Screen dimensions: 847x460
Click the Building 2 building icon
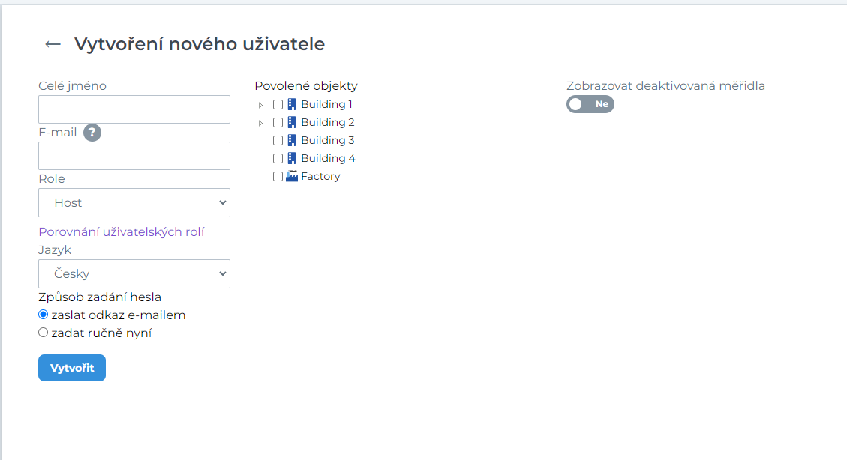[x=292, y=122]
